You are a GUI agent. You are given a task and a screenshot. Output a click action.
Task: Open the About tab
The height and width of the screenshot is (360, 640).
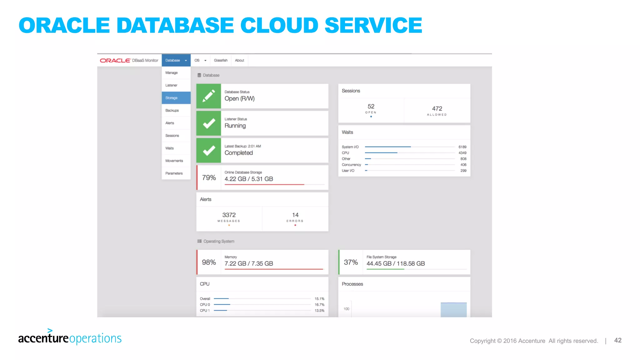(239, 60)
